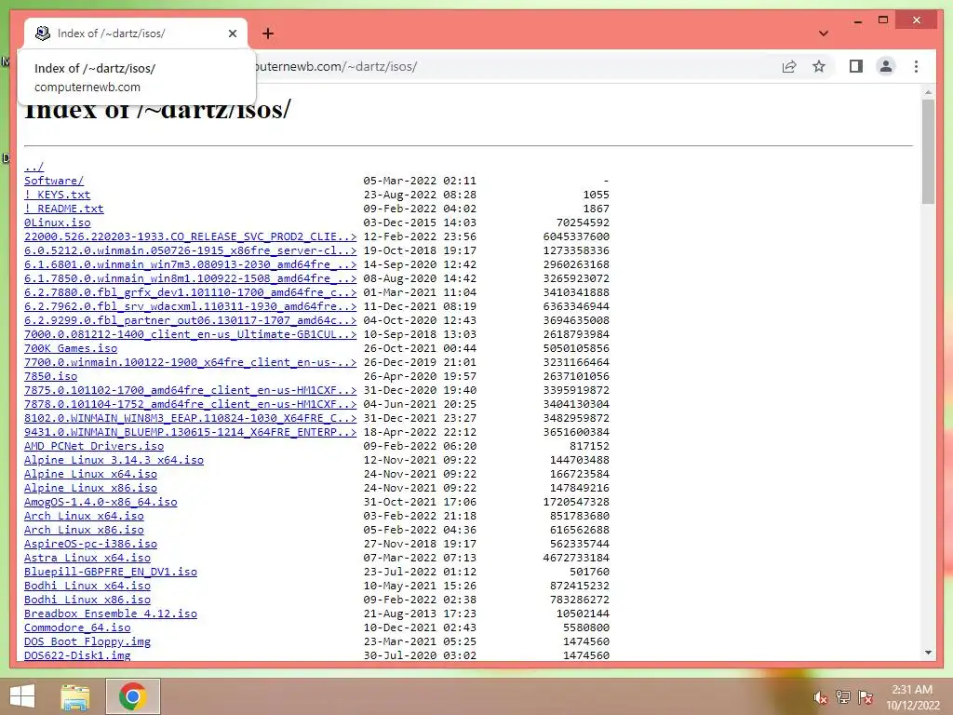Download Commodore_64.iso
Viewport: 953px width, 715px height.
[x=77, y=628]
